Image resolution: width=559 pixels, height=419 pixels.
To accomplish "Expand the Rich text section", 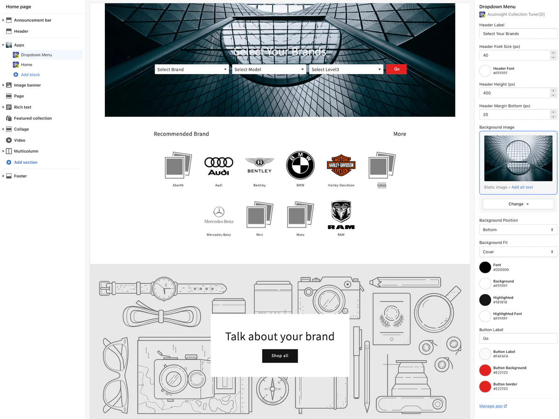I will tap(3, 107).
